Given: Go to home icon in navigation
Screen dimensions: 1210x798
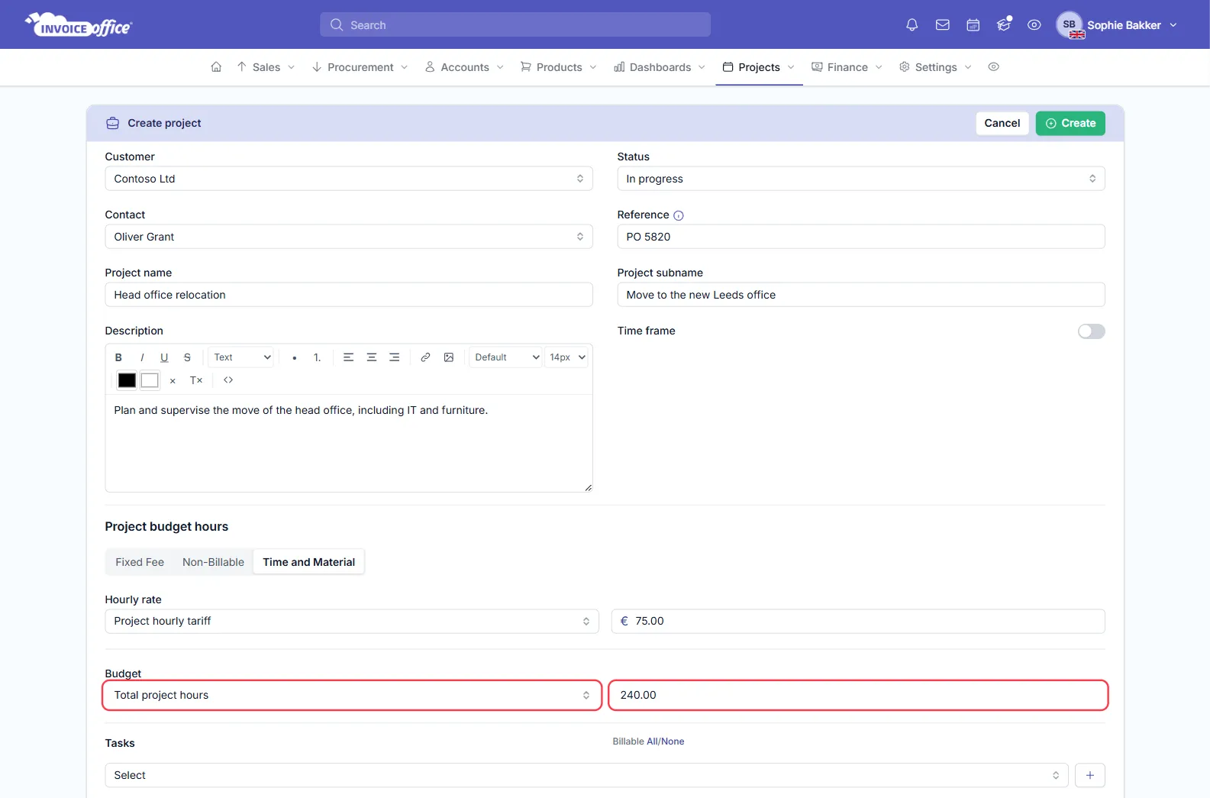Looking at the screenshot, I should pyautogui.click(x=216, y=67).
